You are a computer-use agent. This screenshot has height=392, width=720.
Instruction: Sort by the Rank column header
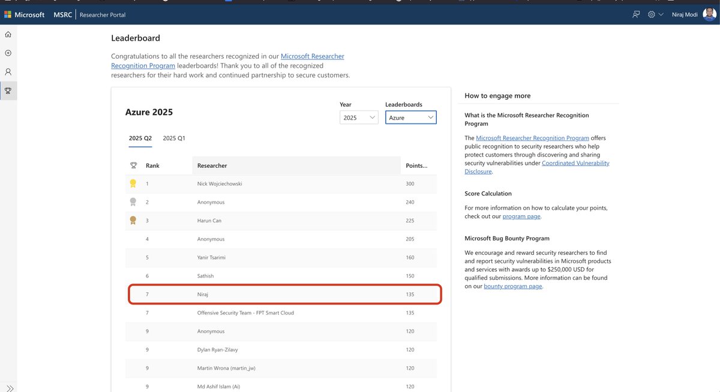153,165
